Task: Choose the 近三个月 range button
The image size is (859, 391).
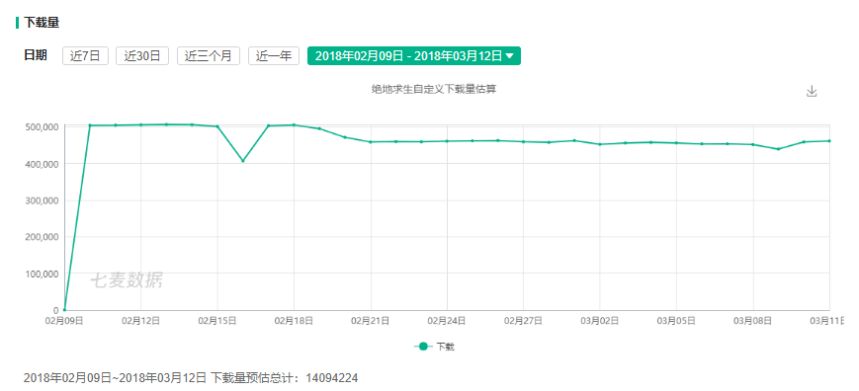Action: coord(209,55)
